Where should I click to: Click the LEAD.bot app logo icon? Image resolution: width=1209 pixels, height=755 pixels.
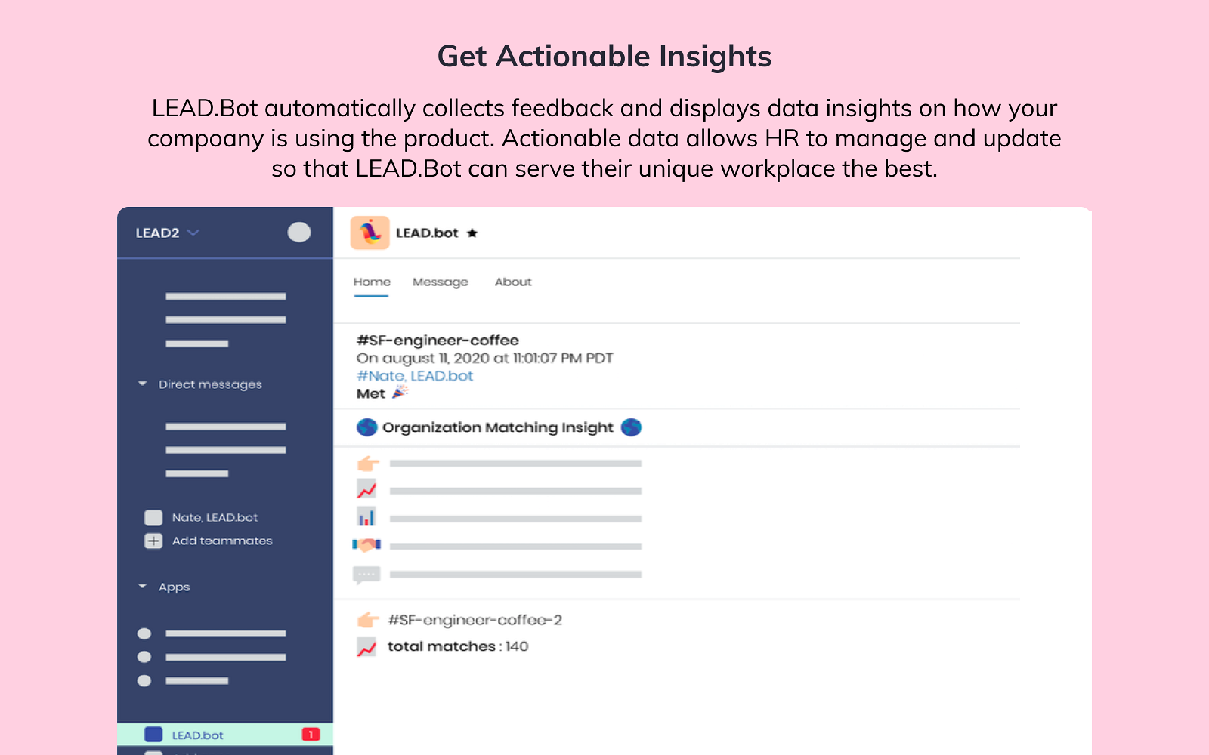tap(370, 233)
